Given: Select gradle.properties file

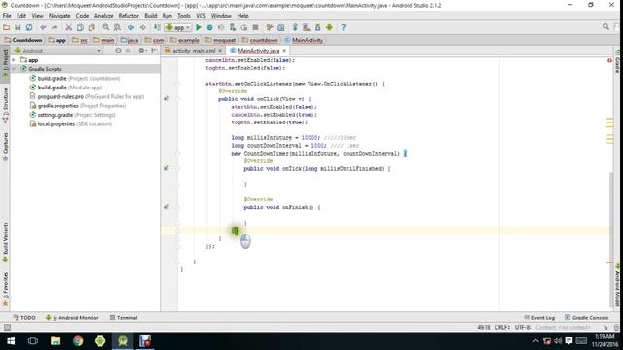Looking at the screenshot, I should click(78, 106).
